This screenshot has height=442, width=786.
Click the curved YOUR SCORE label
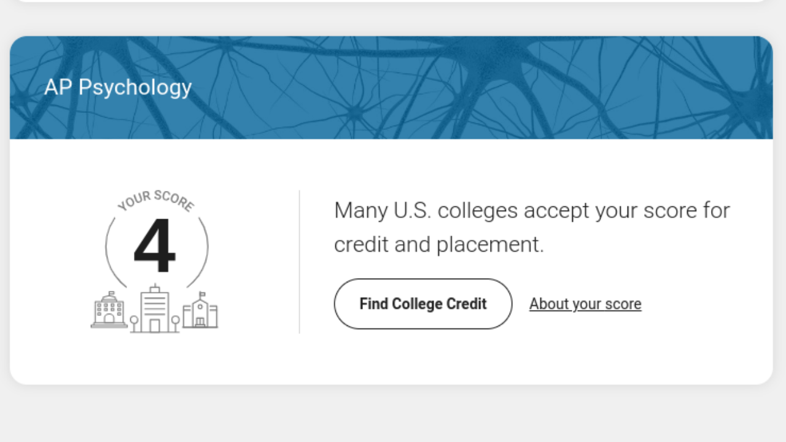(x=156, y=200)
